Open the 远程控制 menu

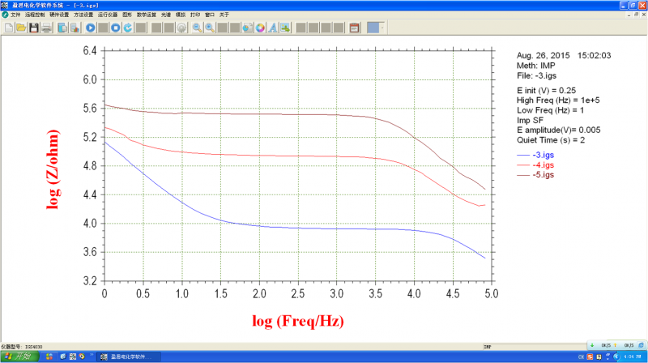coord(35,15)
